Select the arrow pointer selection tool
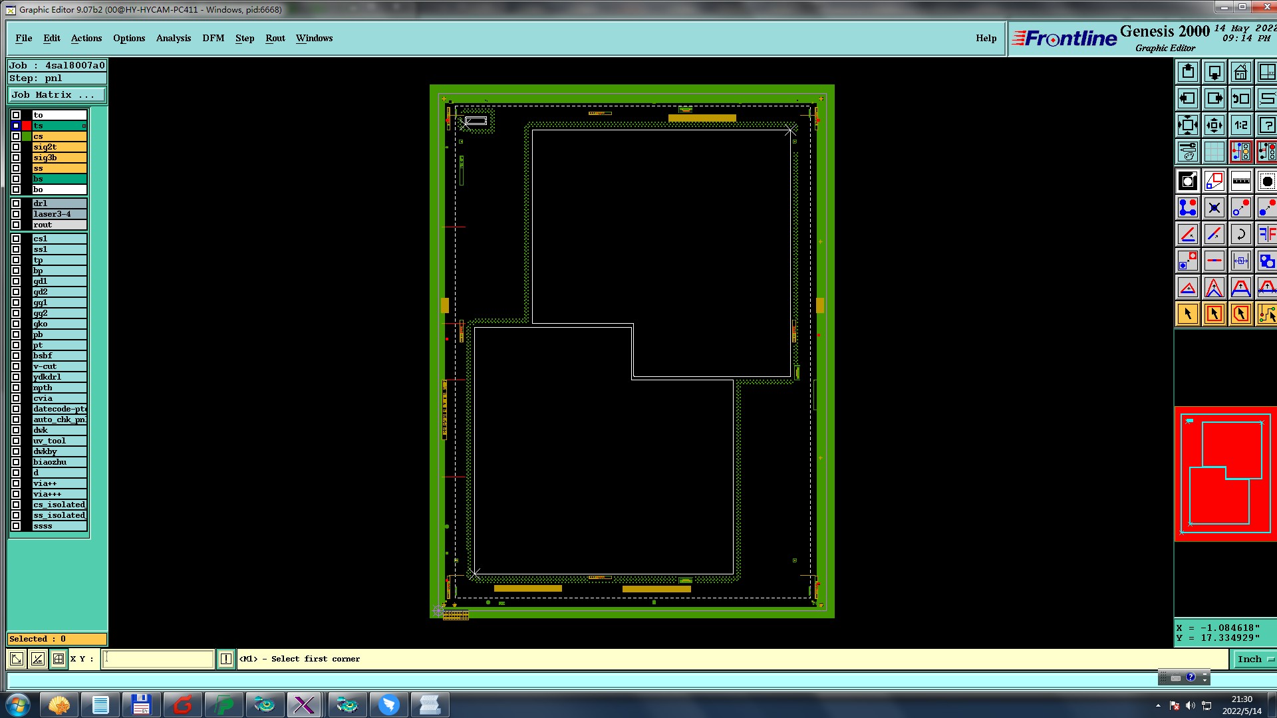 point(1188,314)
